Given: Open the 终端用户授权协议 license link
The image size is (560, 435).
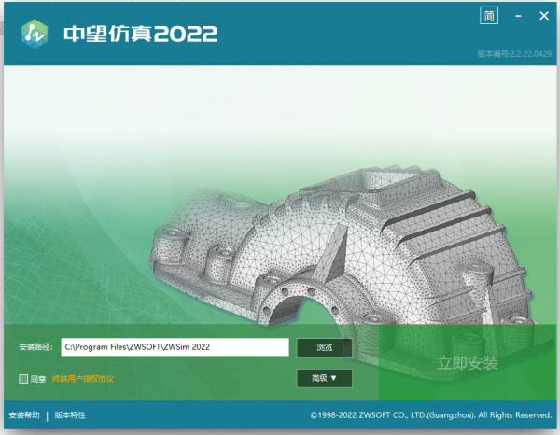Looking at the screenshot, I should [83, 379].
